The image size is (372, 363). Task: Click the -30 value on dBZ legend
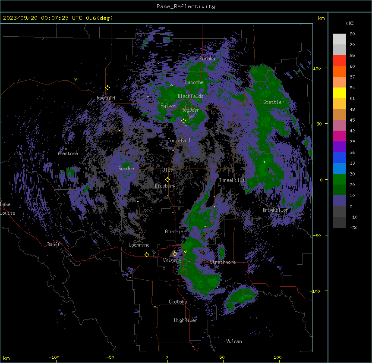pyautogui.click(x=353, y=228)
